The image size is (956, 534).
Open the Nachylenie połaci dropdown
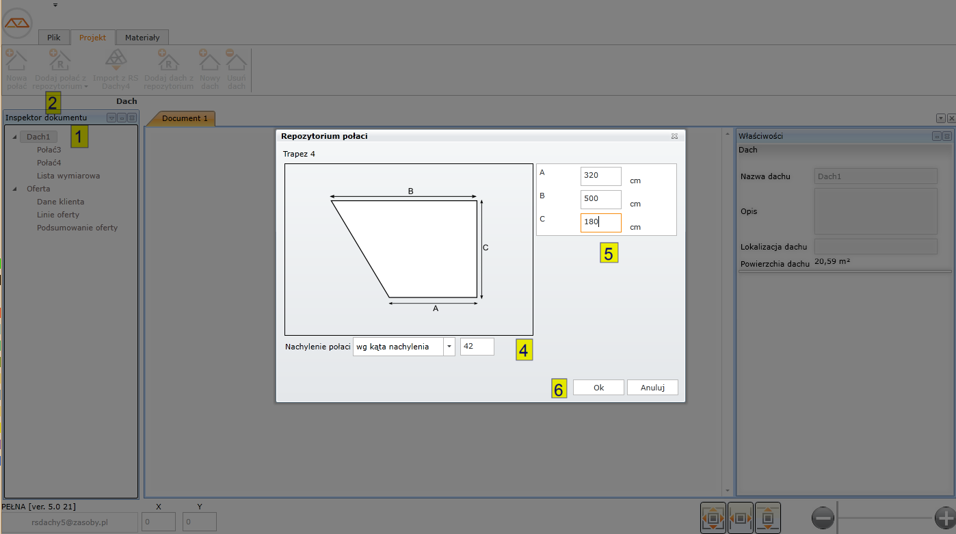point(449,347)
